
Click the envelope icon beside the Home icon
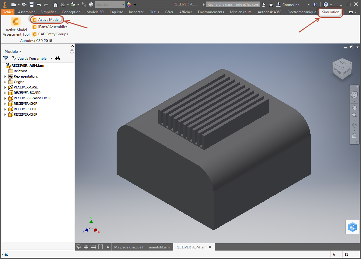coord(63,5)
